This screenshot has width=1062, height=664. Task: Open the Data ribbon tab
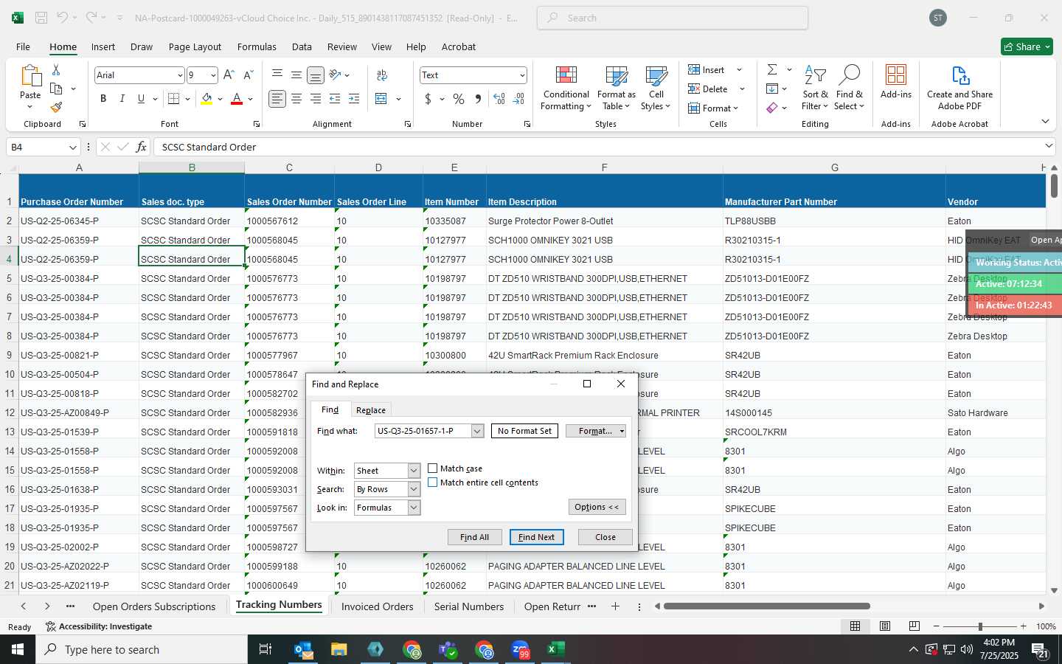coord(302,46)
